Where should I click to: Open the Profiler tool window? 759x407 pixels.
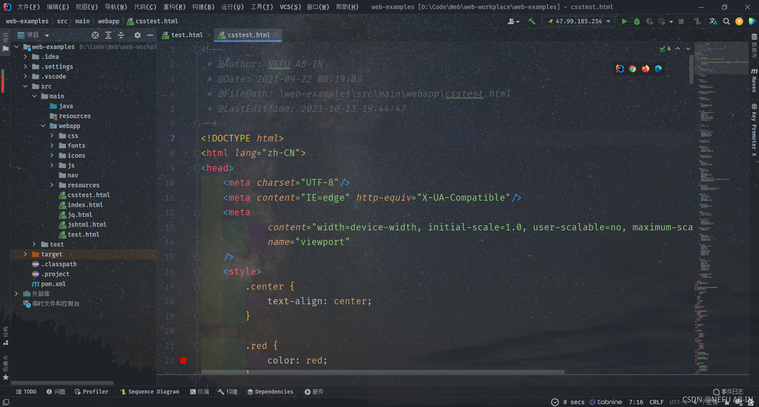click(91, 392)
